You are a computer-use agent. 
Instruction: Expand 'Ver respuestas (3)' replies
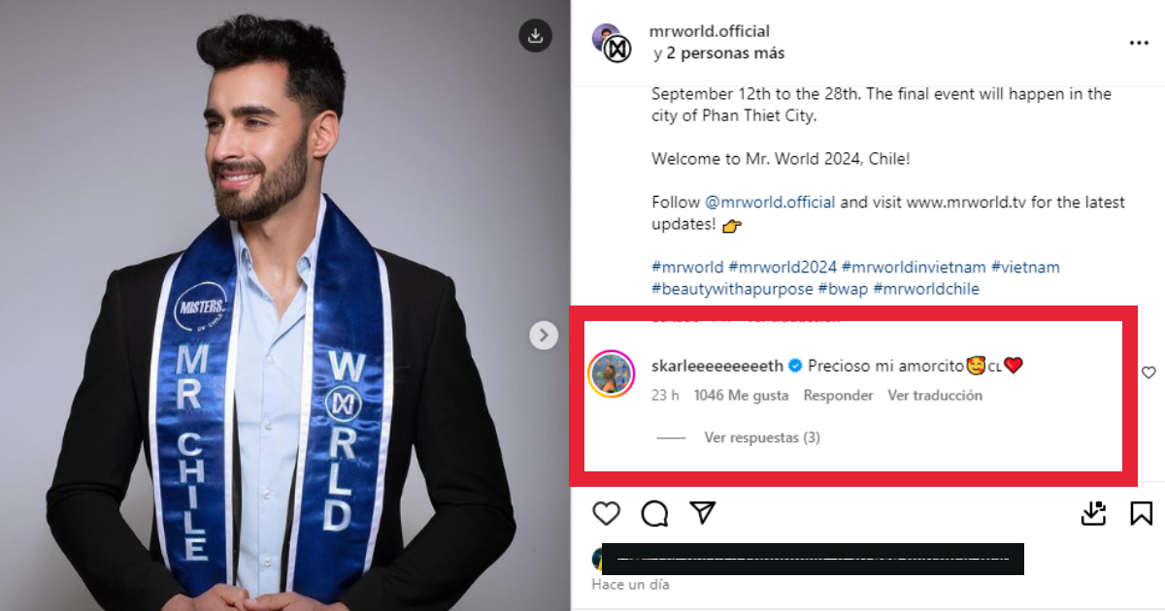click(761, 437)
